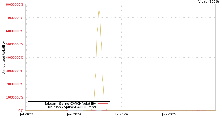Screen dimensions: 222x118
Task: Click the V-Lab (2026) watermark text
Action: pos(209,1)
